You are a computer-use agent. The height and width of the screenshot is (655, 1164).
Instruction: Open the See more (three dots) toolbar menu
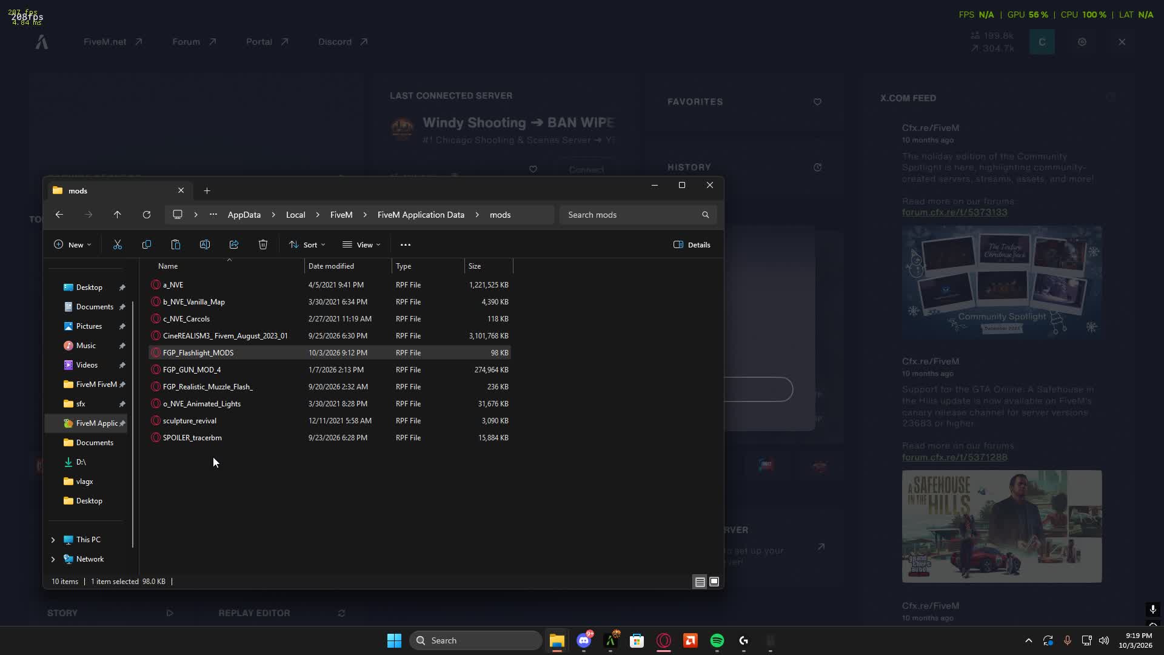[406, 244]
